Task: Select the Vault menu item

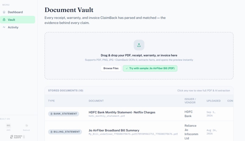Action: point(18,20)
